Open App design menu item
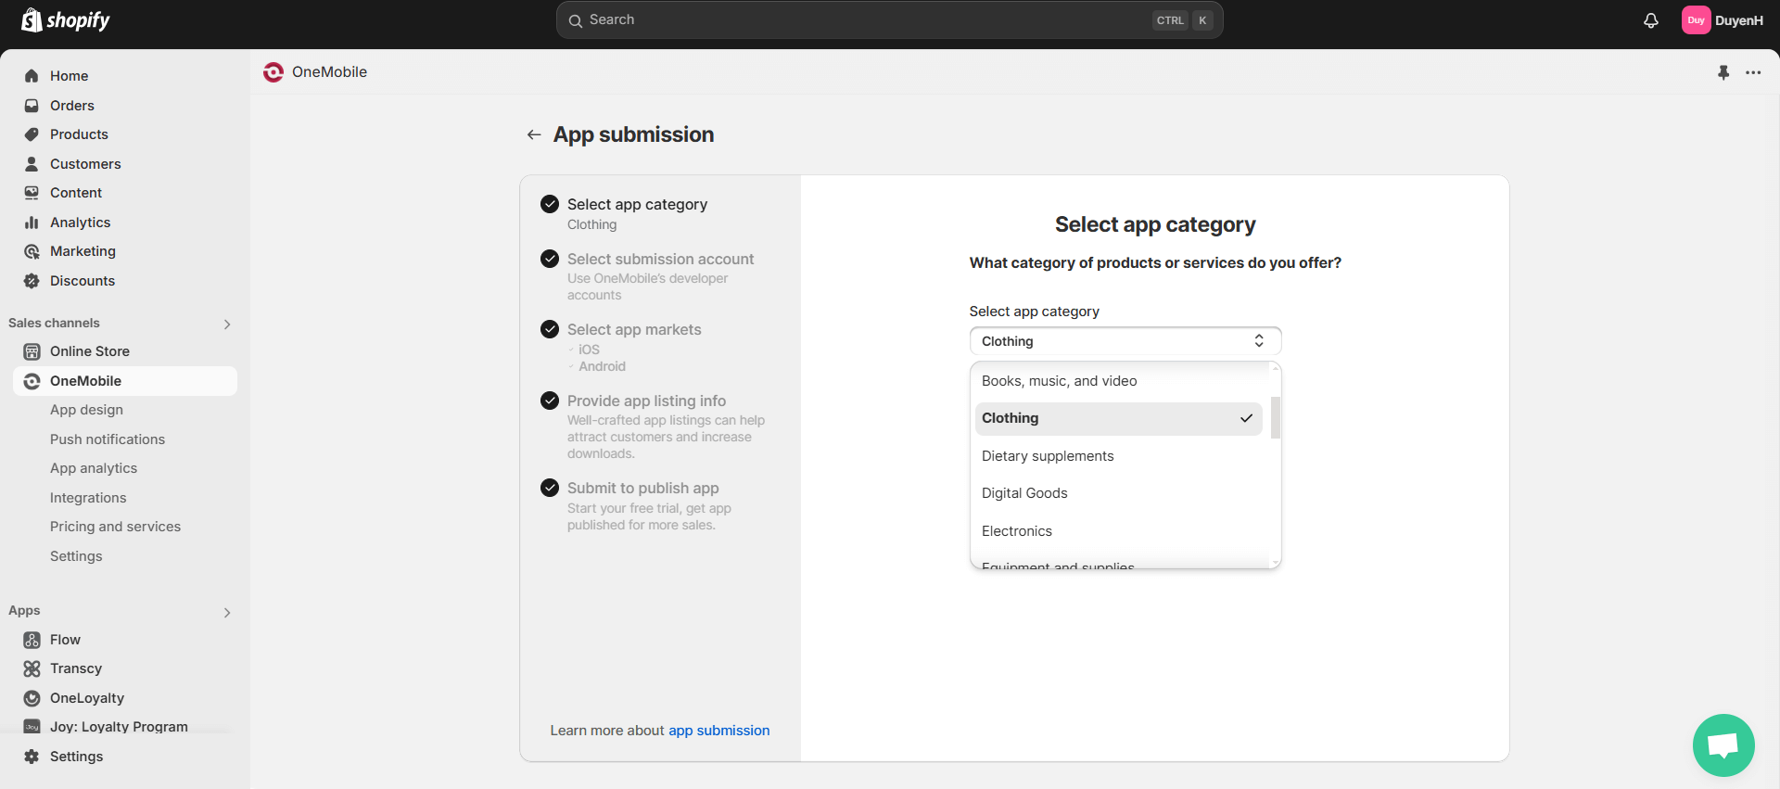This screenshot has width=1780, height=789. coord(86,410)
